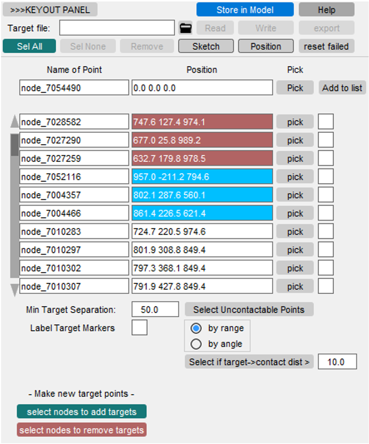369x444 pixels.
Task: Click Add to list button
Action: (x=342, y=88)
